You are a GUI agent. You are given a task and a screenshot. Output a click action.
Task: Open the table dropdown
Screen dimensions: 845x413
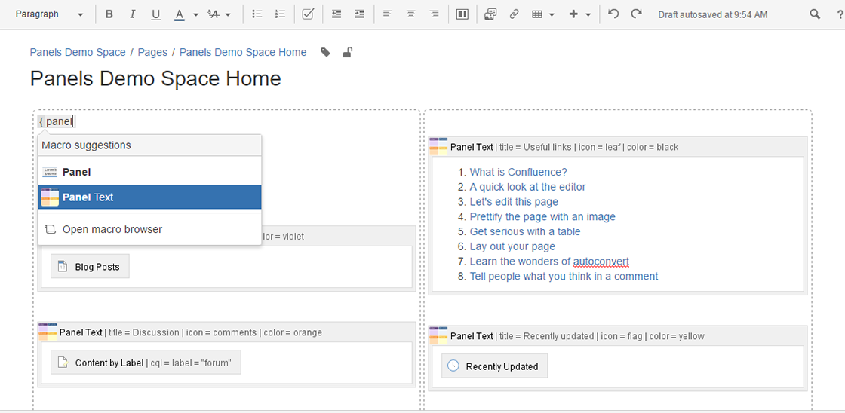542,14
